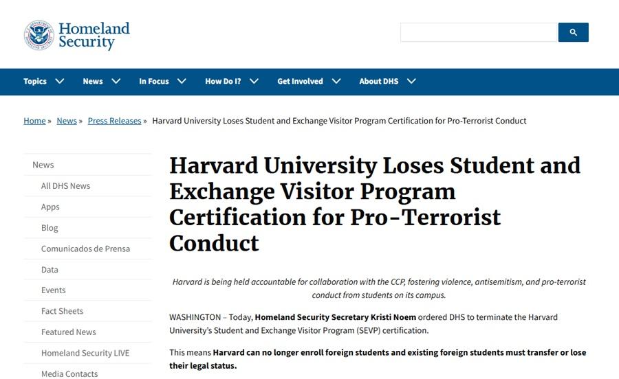This screenshot has width=619, height=379.
Task: Go to Homeland Security LIVE sidebar link
Action: click(85, 353)
